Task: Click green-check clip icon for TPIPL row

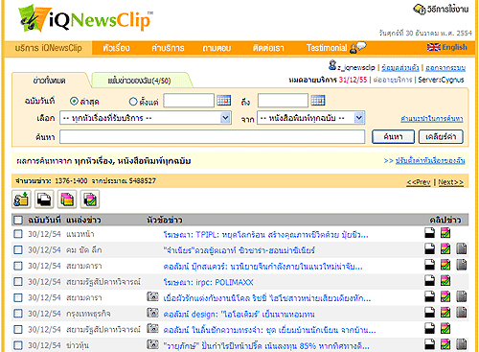Action: coord(445,233)
